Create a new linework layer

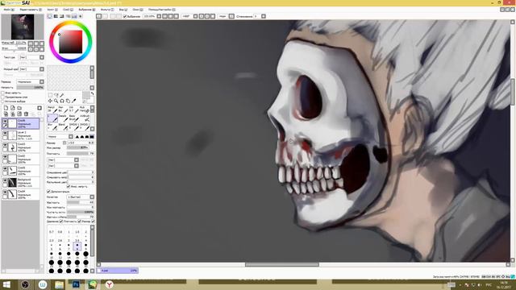(x=13, y=108)
